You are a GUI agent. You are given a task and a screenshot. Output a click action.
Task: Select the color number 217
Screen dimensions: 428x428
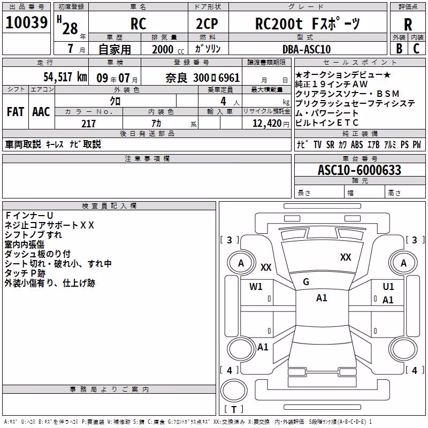coord(88,124)
